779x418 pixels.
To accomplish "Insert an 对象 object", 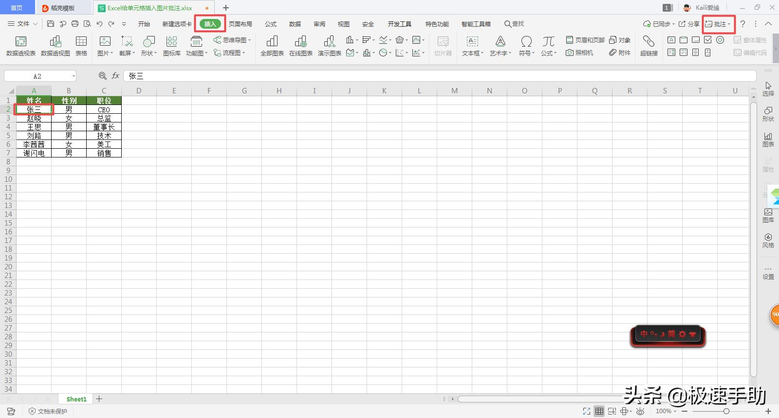I will (620, 40).
